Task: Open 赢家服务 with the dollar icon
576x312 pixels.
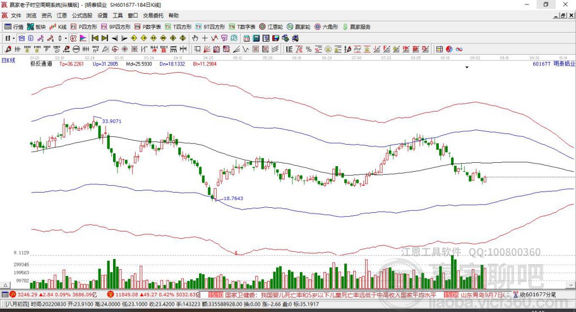Action: tap(356, 27)
